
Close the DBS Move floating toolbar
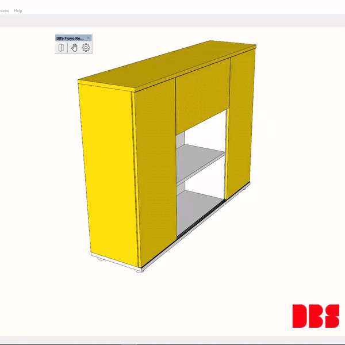click(x=89, y=37)
